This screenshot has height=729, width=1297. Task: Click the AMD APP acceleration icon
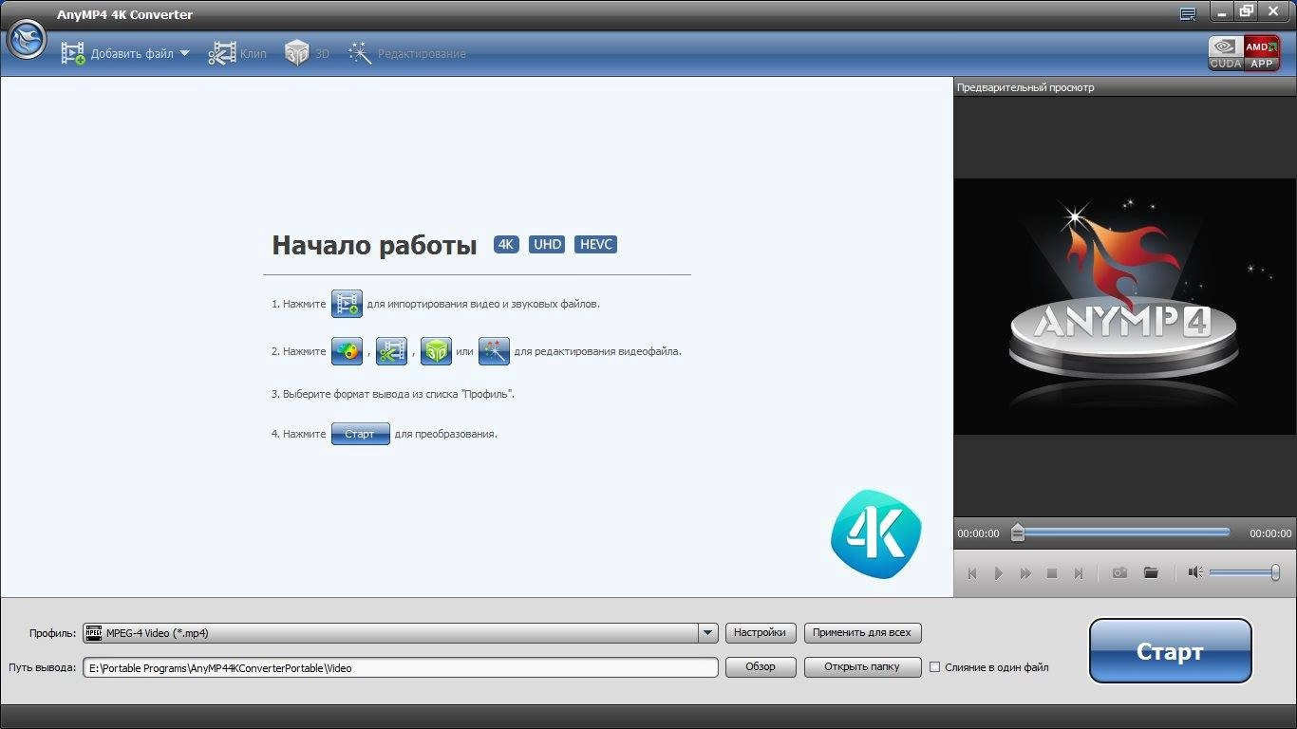click(x=1262, y=53)
